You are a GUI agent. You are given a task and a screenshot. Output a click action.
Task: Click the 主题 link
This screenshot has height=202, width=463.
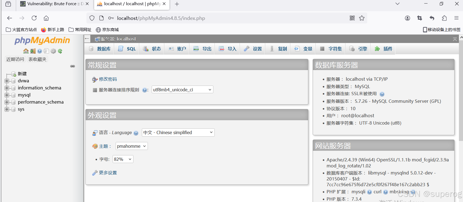tap(103, 146)
